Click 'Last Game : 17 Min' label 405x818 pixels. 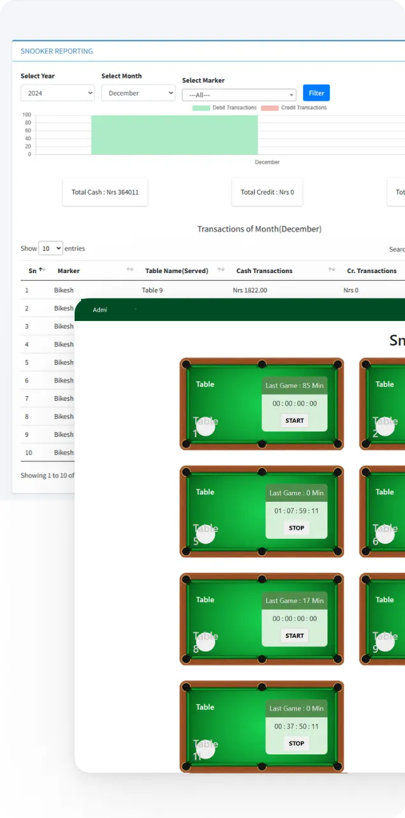295,600
